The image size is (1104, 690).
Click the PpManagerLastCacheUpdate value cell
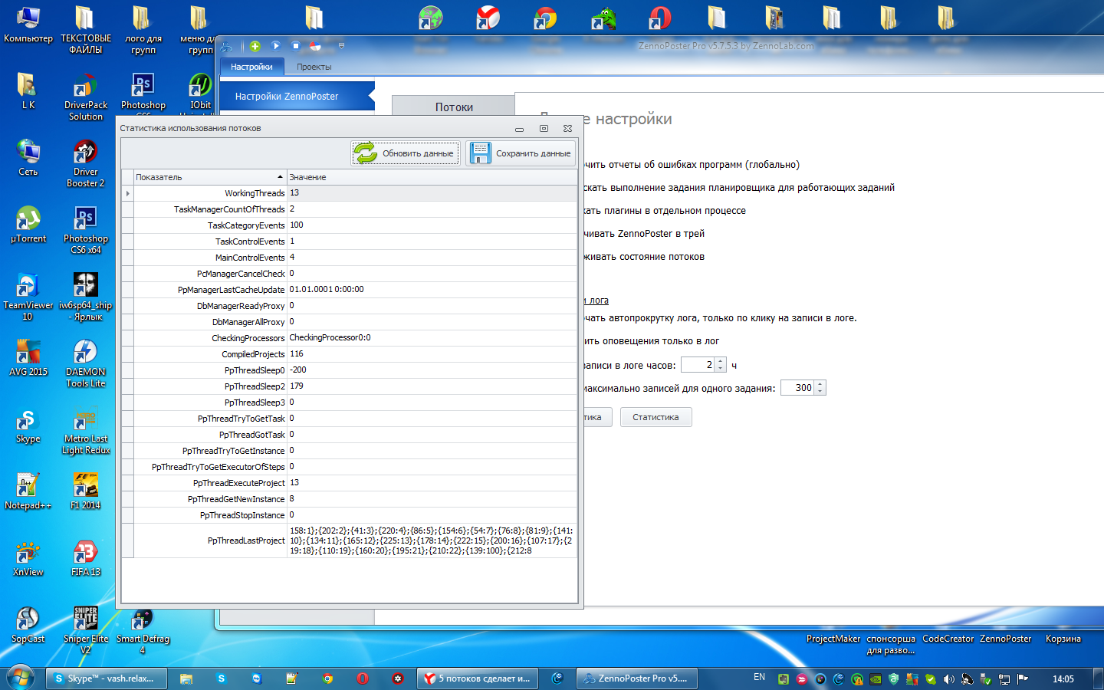tap(432, 290)
